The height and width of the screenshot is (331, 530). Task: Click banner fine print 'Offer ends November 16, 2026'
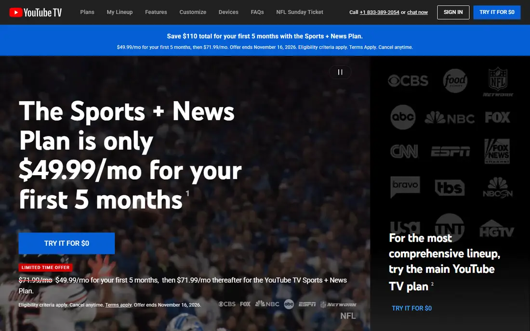(x=263, y=47)
